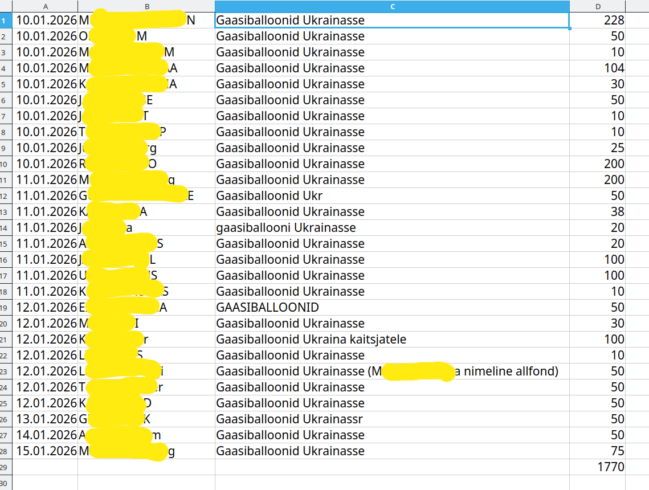The width and height of the screenshot is (649, 490).
Task: Select the 'Gaasiballoonid Ukraina kaitsjatele' cell
Action: coord(392,340)
